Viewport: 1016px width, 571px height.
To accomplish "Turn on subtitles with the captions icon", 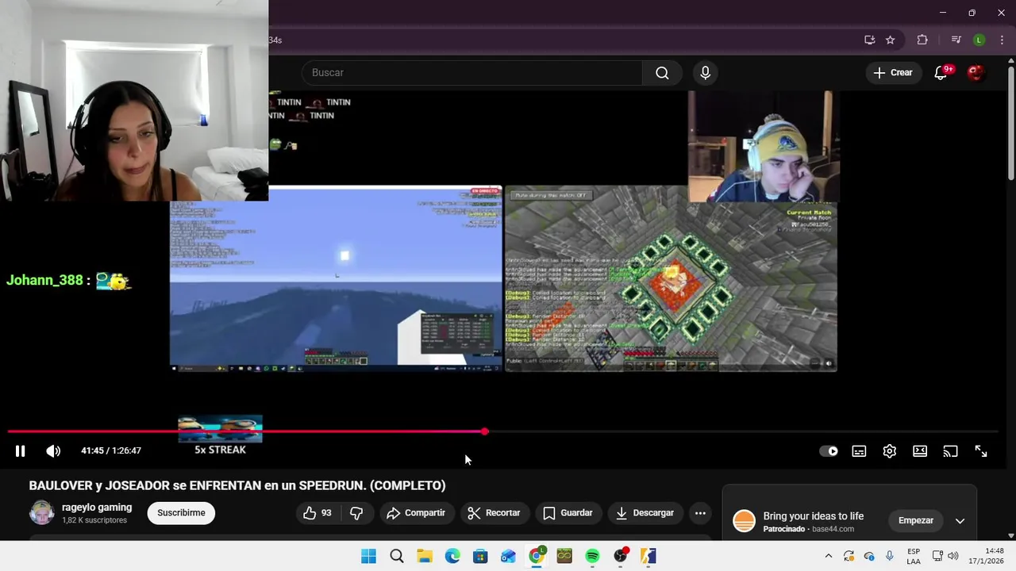I will pos(859,451).
